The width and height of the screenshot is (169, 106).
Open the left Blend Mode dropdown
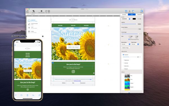pos(126,44)
